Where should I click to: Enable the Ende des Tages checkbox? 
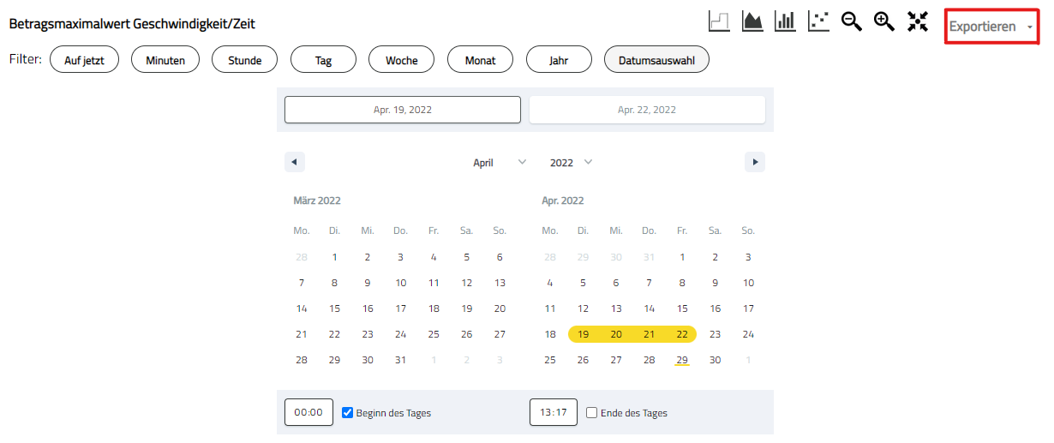591,412
